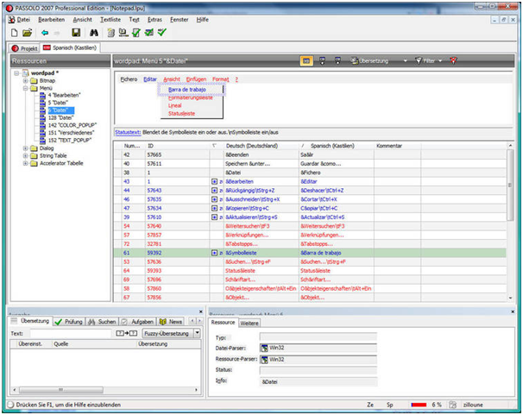Expand the String Table tree node
Viewport: 523px width, 415px height.
tap(25, 155)
